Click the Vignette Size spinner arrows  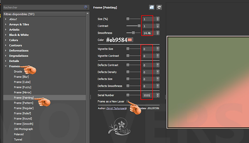158,49
